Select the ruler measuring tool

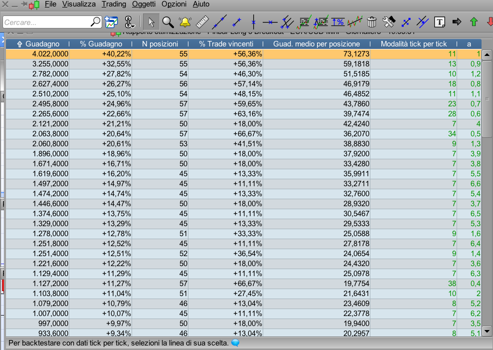tap(202, 22)
